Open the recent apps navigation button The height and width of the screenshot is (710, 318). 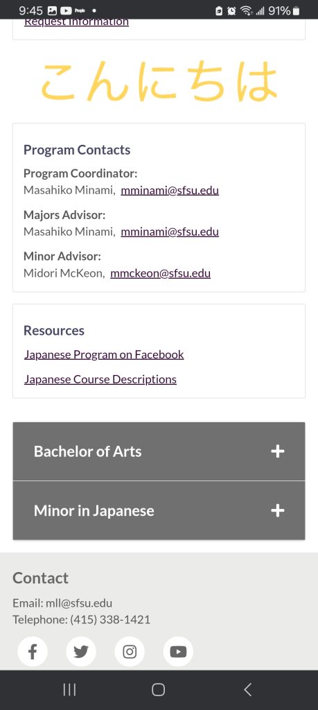(69, 690)
